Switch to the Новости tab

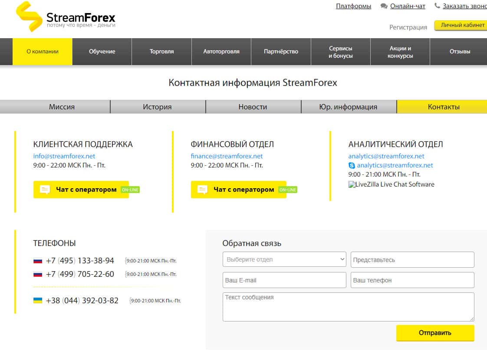point(253,107)
